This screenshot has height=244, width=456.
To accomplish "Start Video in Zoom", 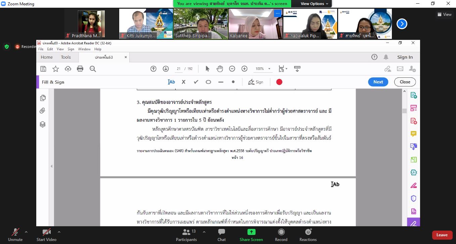I will (46, 234).
